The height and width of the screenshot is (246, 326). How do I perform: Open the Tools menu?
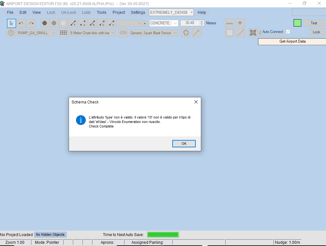(101, 12)
